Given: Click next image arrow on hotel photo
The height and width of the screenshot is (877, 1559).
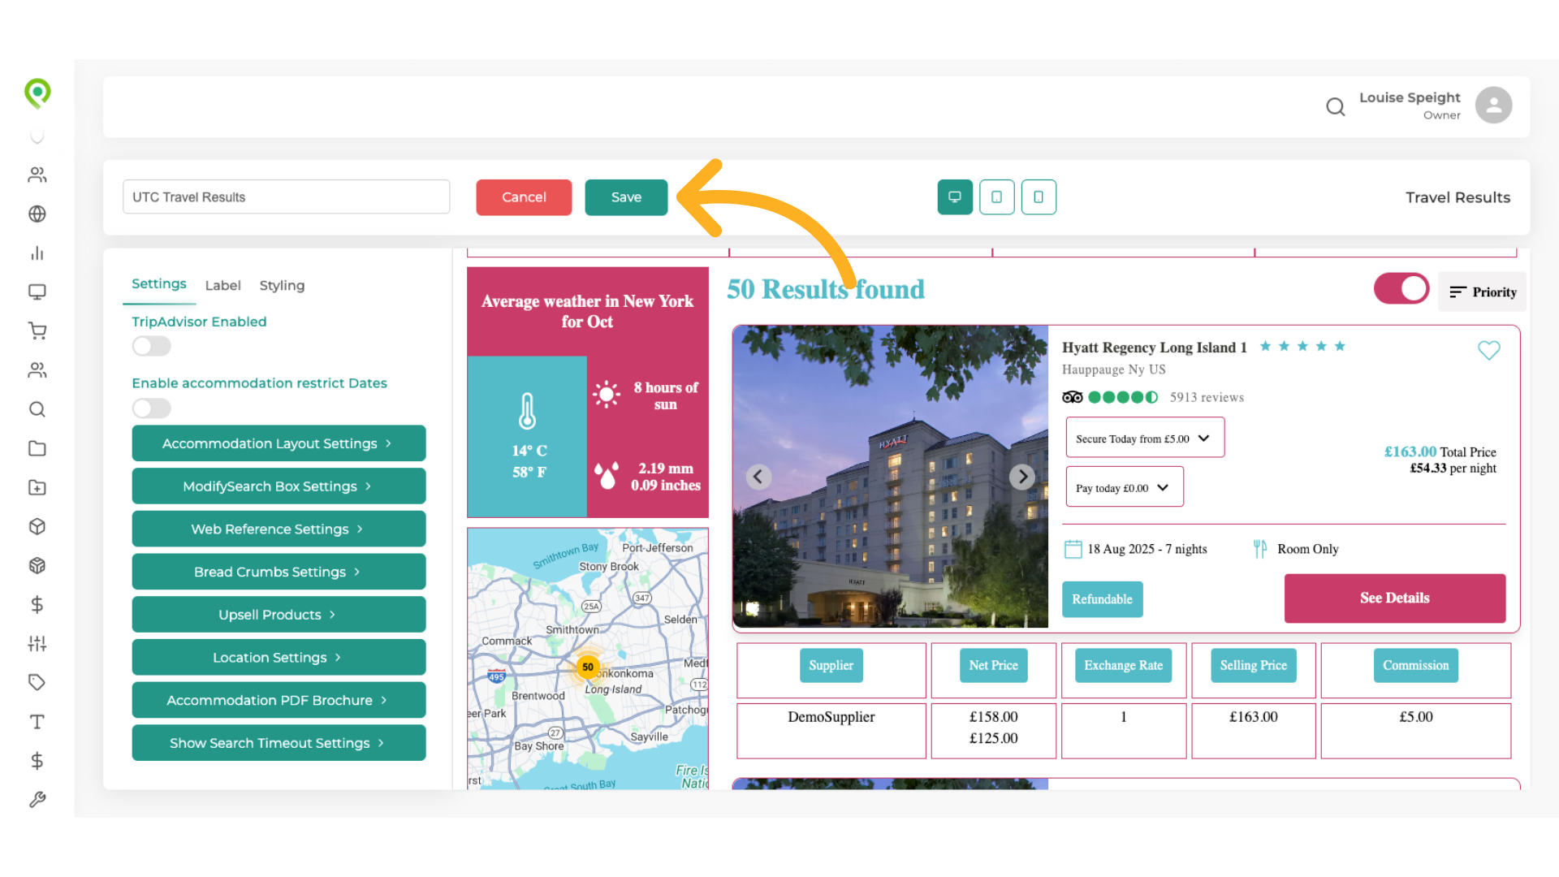Looking at the screenshot, I should pyautogui.click(x=1021, y=477).
